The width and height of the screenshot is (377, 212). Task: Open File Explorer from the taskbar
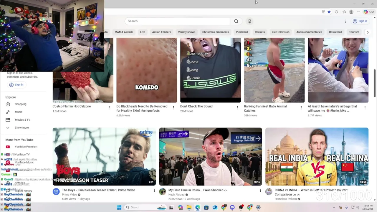click(x=189, y=207)
